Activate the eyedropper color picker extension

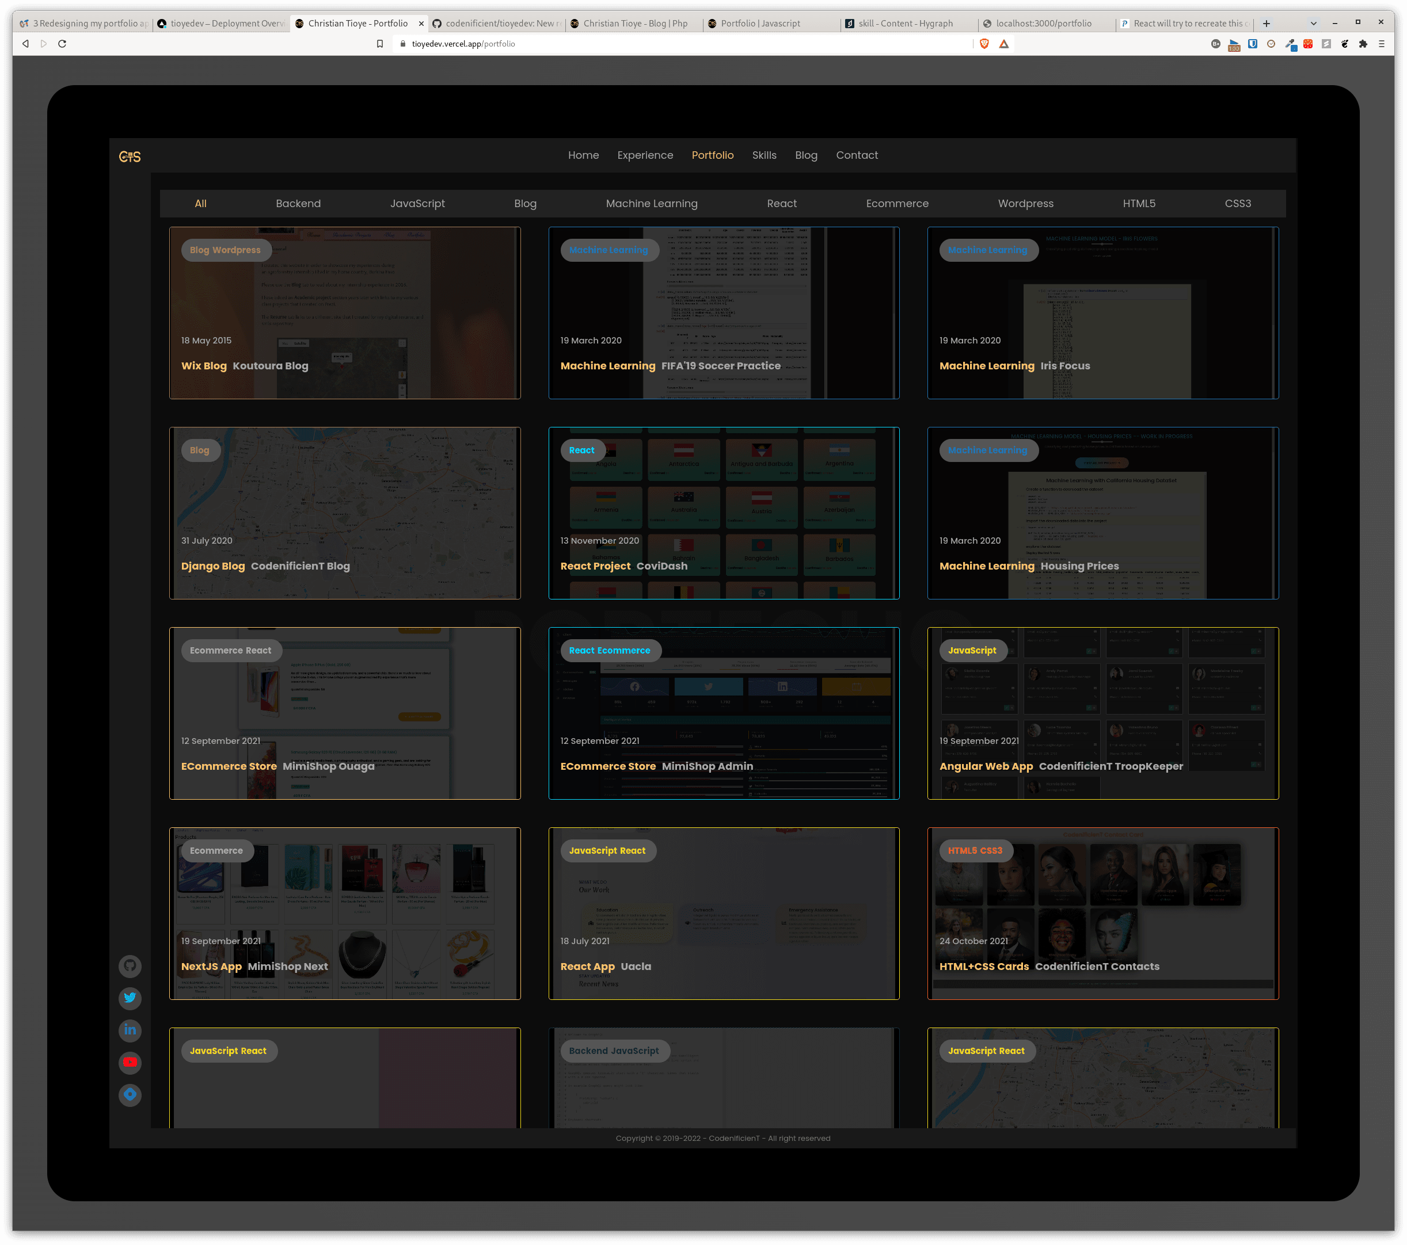pos(1290,44)
